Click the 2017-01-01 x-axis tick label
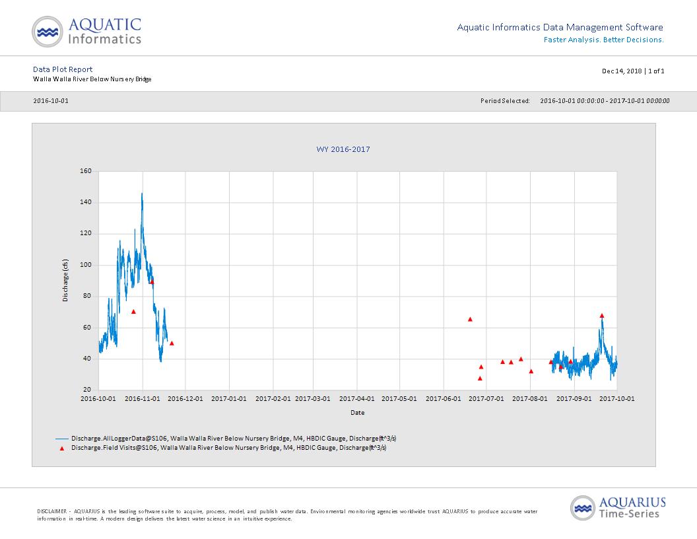 coord(229,399)
